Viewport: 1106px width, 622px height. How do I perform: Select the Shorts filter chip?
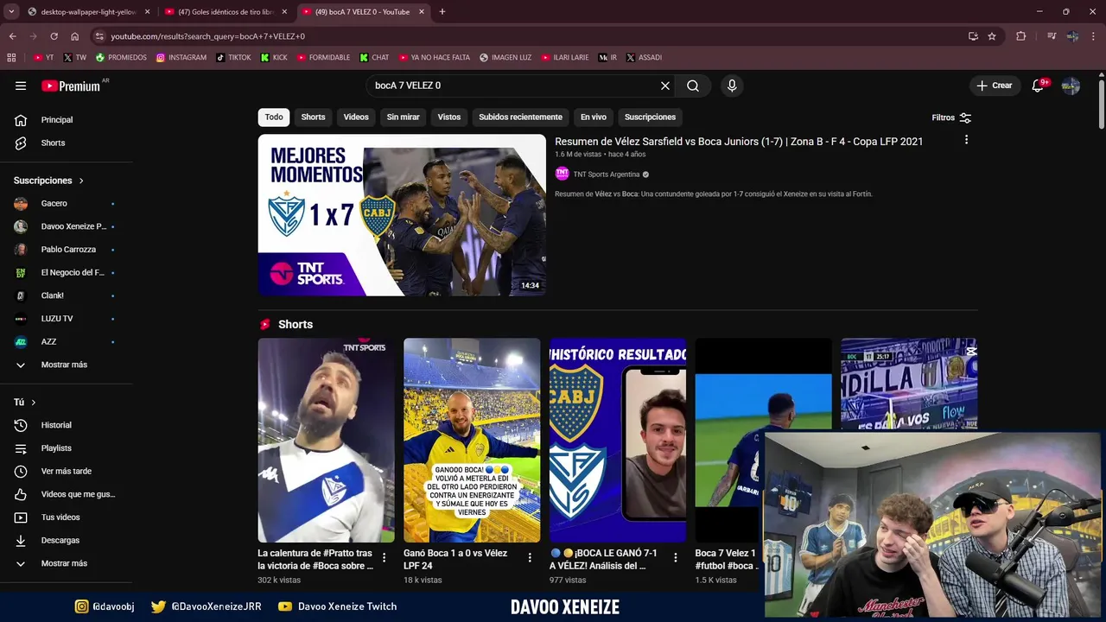tap(313, 117)
